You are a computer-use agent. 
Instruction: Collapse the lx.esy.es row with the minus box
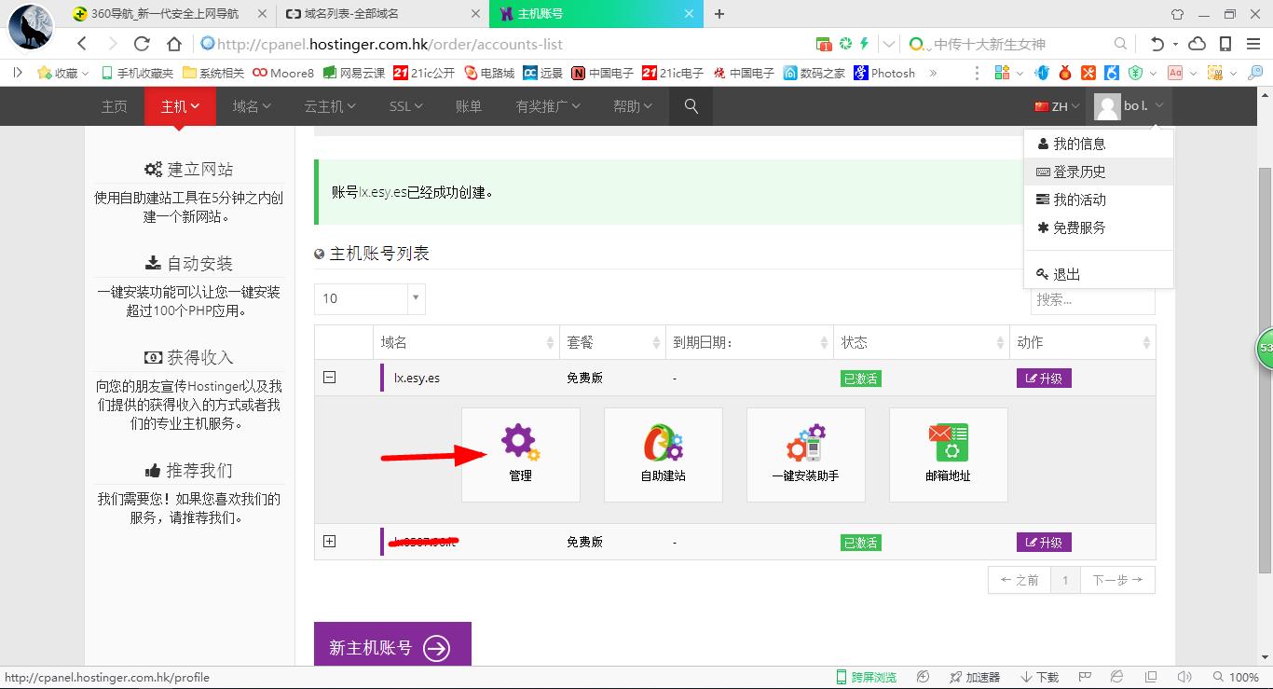coord(329,378)
